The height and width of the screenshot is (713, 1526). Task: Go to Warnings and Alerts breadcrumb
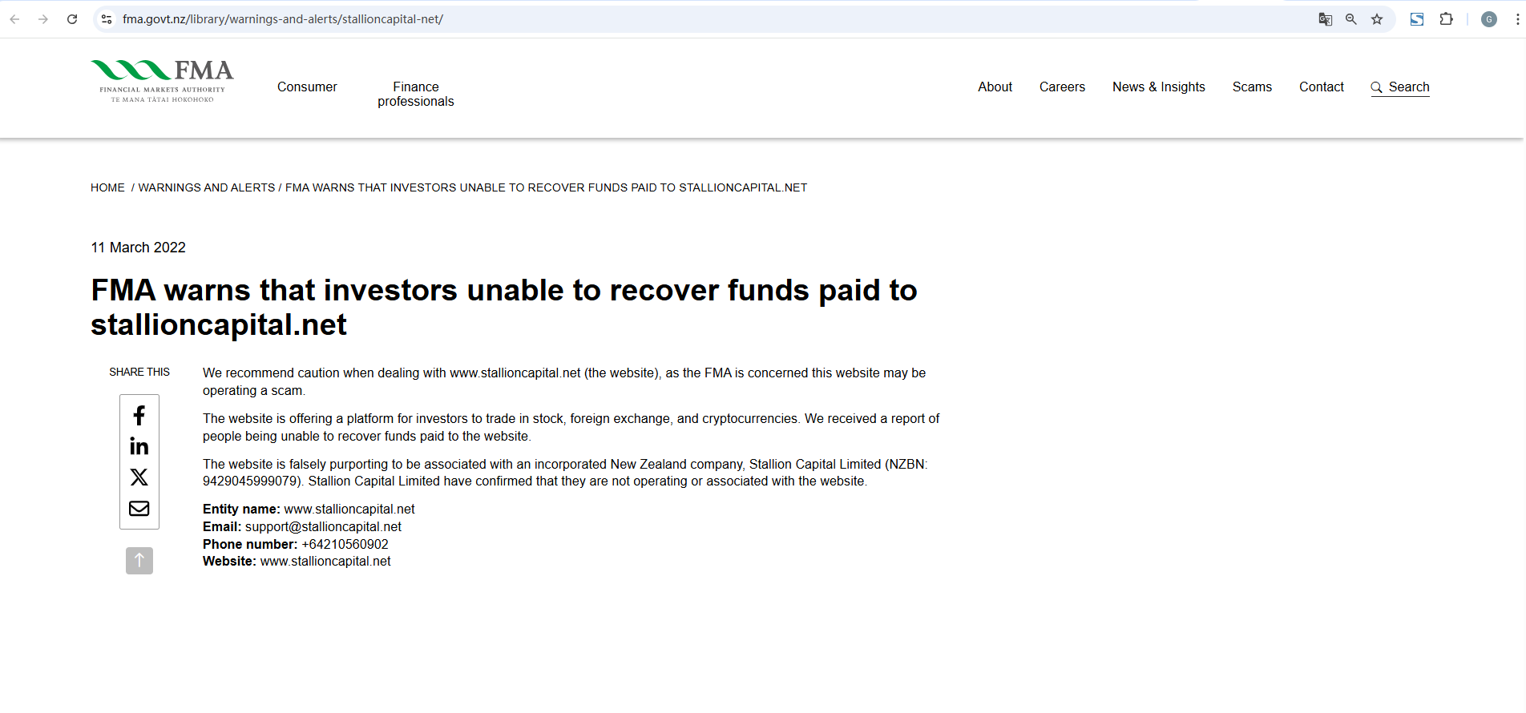point(206,187)
